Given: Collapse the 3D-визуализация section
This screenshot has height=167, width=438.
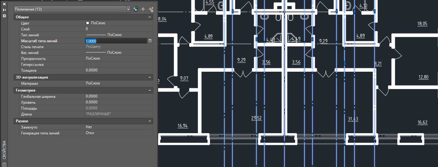Looking at the screenshot, I should pyautogui.click(x=150, y=77).
